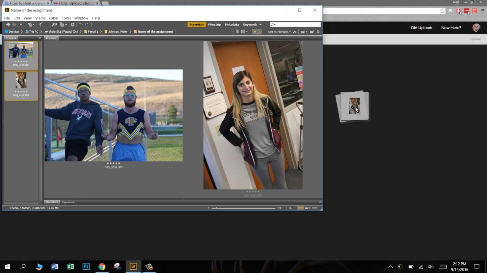This screenshot has width=487, height=273.
Task: Select the Preview panel tab
Action: tap(51, 38)
